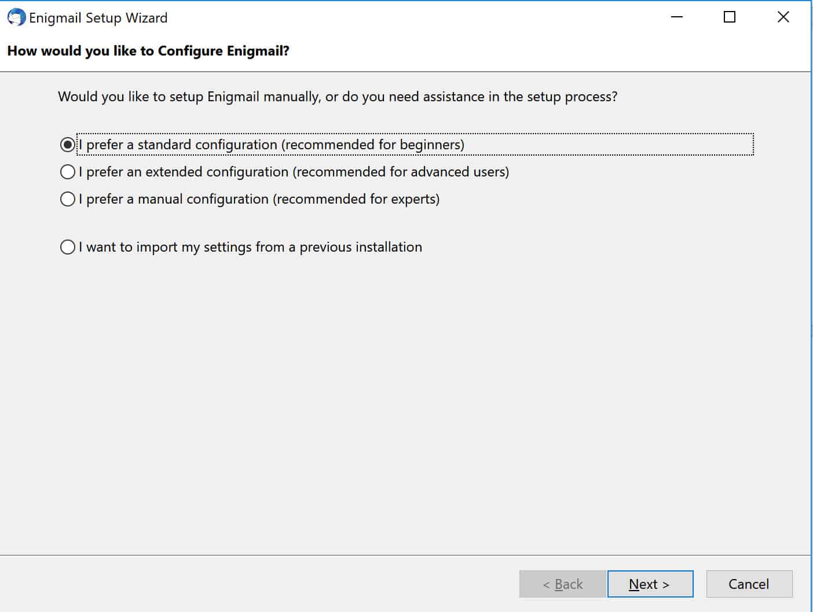The image size is (813, 612).
Task: Click the disabled Back button
Action: pos(563,584)
